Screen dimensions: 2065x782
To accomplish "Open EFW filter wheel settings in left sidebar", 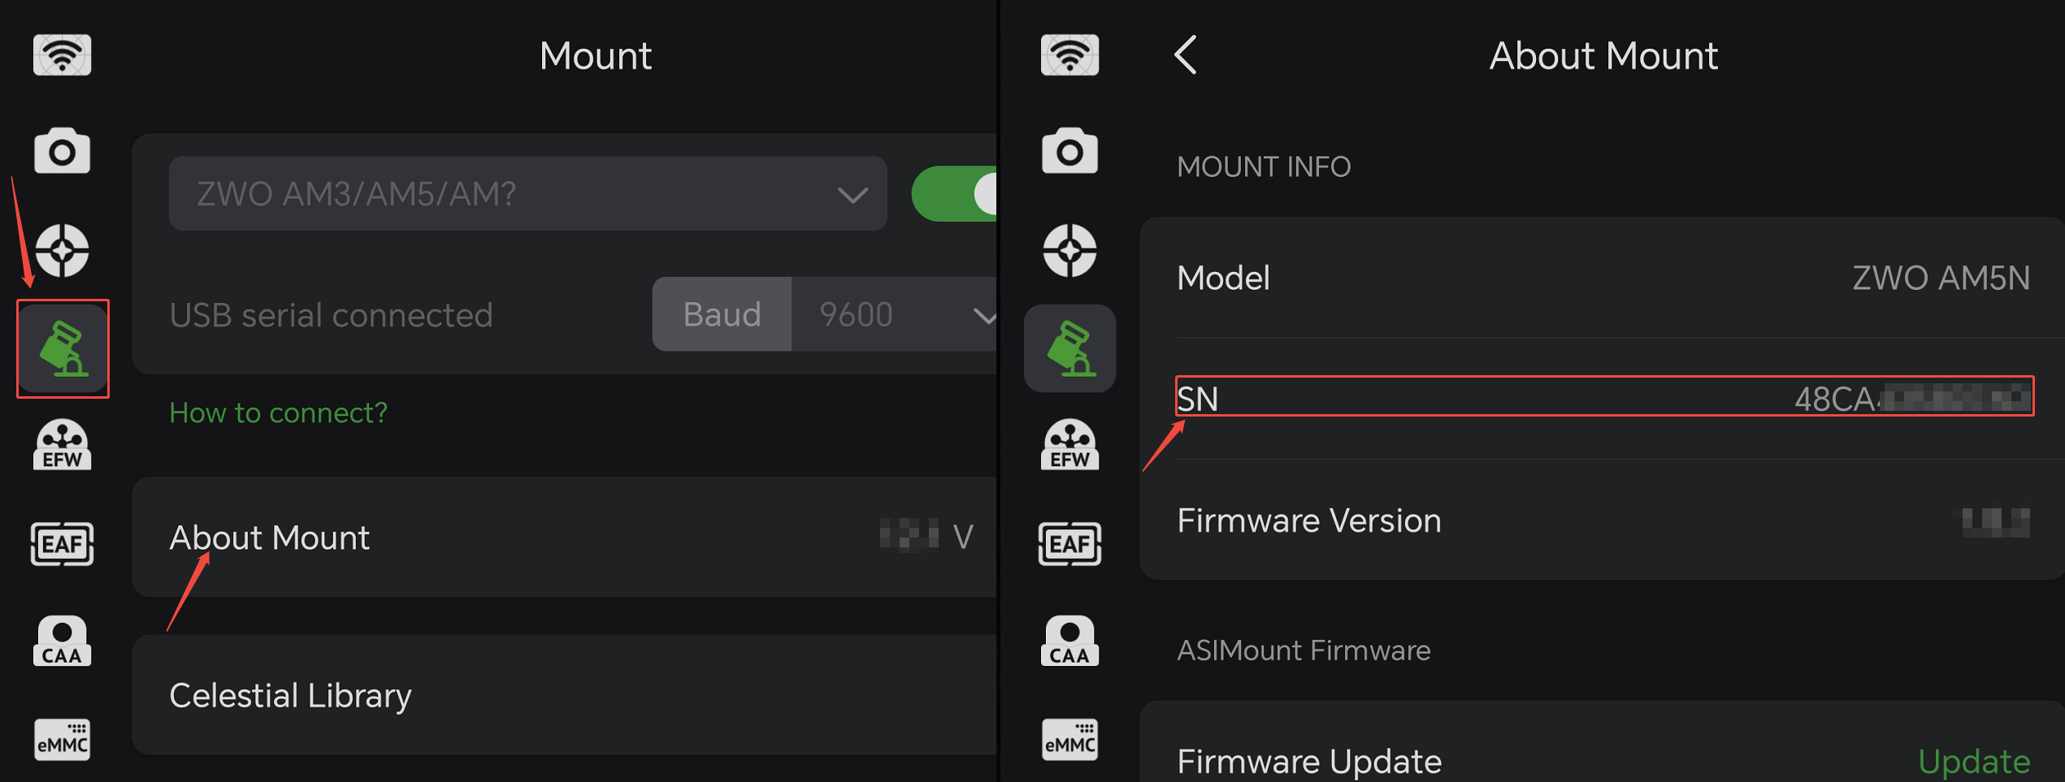I will click(62, 444).
